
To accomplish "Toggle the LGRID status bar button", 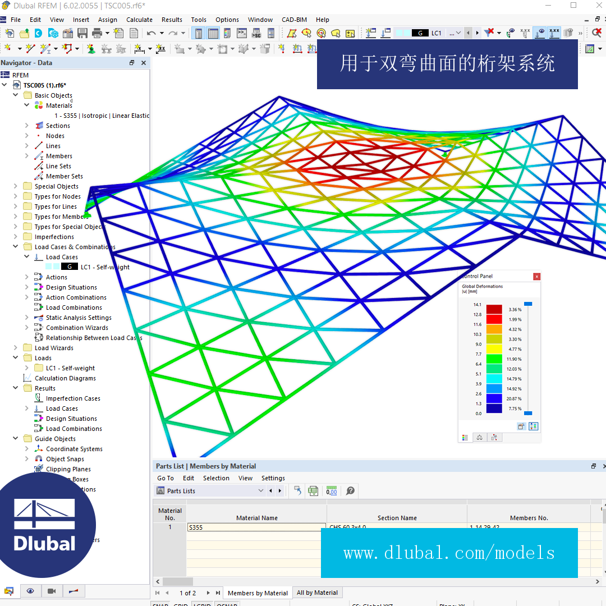I will tap(202, 604).
